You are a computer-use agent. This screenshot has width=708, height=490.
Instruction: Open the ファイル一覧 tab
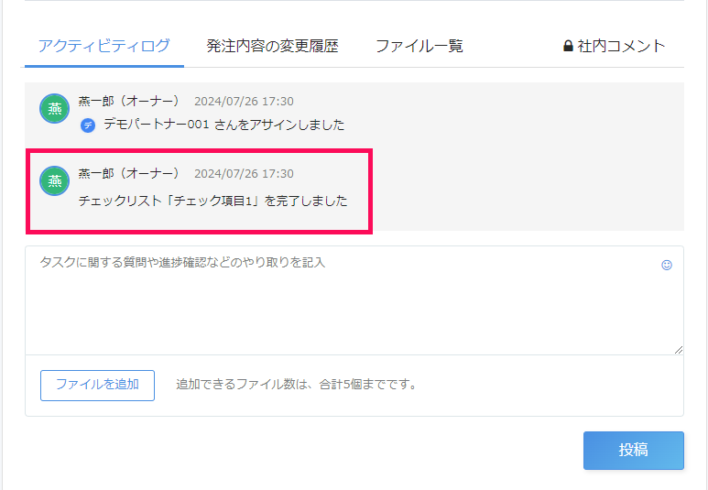[x=419, y=46]
